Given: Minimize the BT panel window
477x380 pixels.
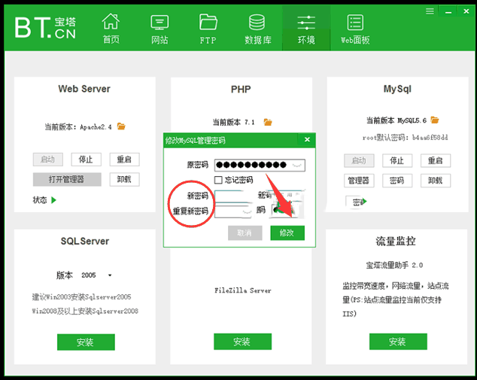Looking at the screenshot, I should pos(448,11).
